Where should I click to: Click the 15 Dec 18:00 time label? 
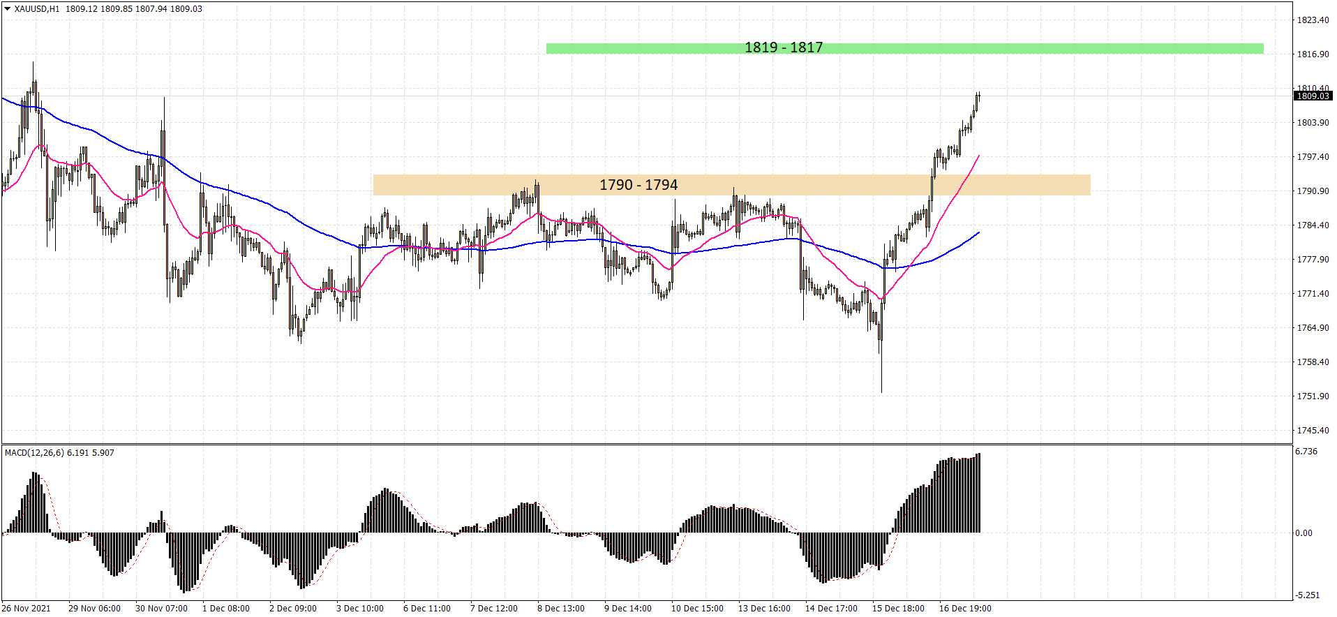tap(898, 609)
